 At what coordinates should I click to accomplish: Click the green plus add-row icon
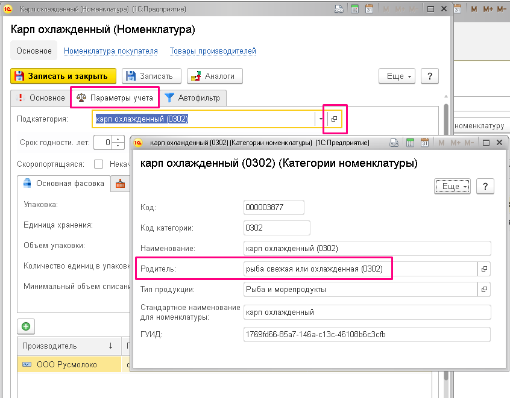click(26, 326)
